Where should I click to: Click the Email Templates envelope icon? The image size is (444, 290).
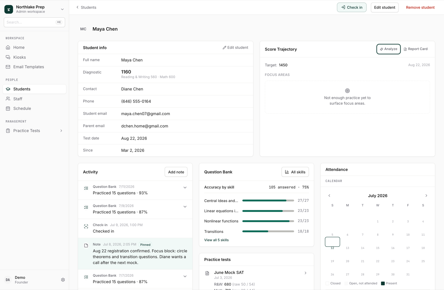pos(8,67)
